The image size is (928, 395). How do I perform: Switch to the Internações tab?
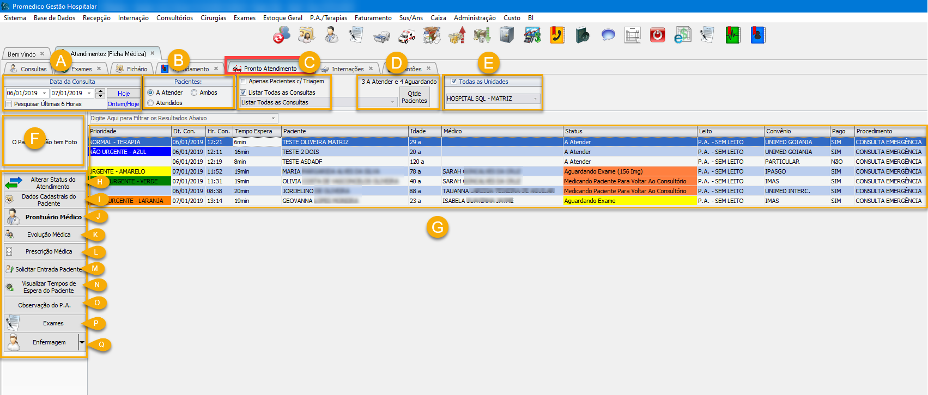click(x=347, y=69)
